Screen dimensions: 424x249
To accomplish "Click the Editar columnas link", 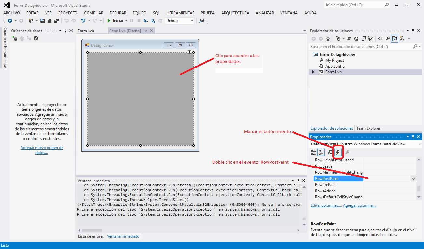I will pyautogui.click(x=325, y=205).
